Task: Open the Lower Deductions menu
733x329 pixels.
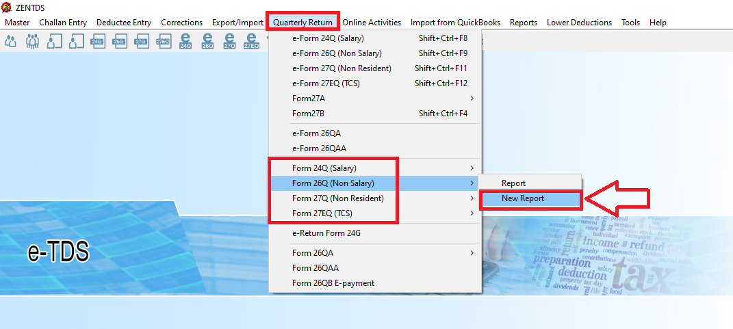Action: click(579, 23)
